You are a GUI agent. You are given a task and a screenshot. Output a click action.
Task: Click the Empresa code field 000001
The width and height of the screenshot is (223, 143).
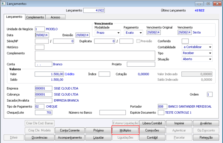[x=43, y=88]
